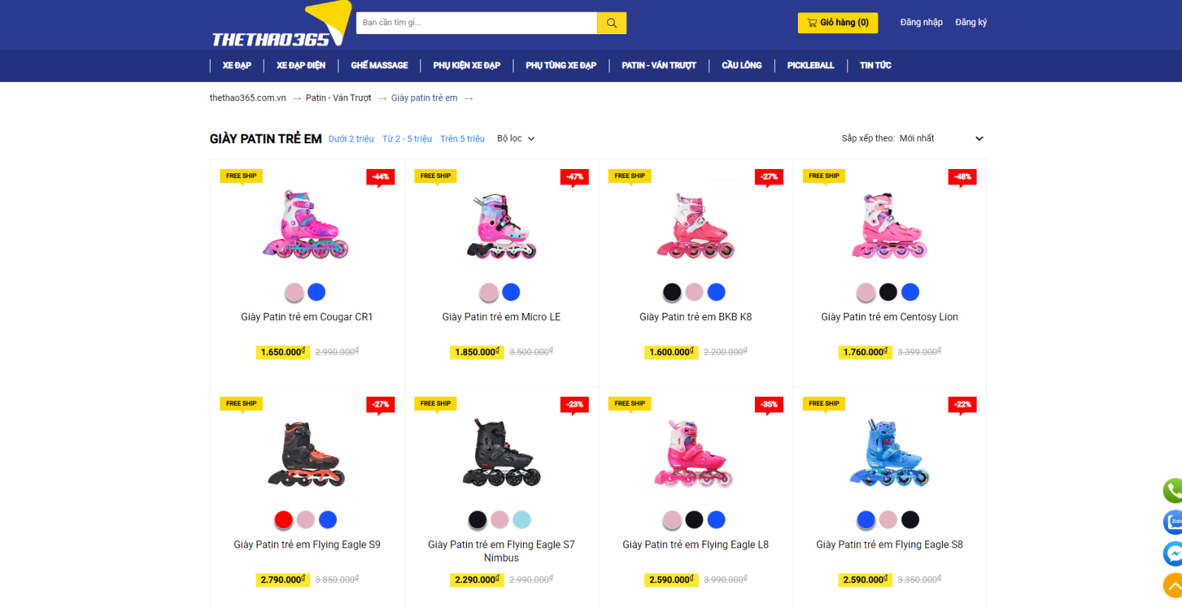1182x608 pixels.
Task: Open the Cầu Lông menu item
Action: pyautogui.click(x=742, y=66)
